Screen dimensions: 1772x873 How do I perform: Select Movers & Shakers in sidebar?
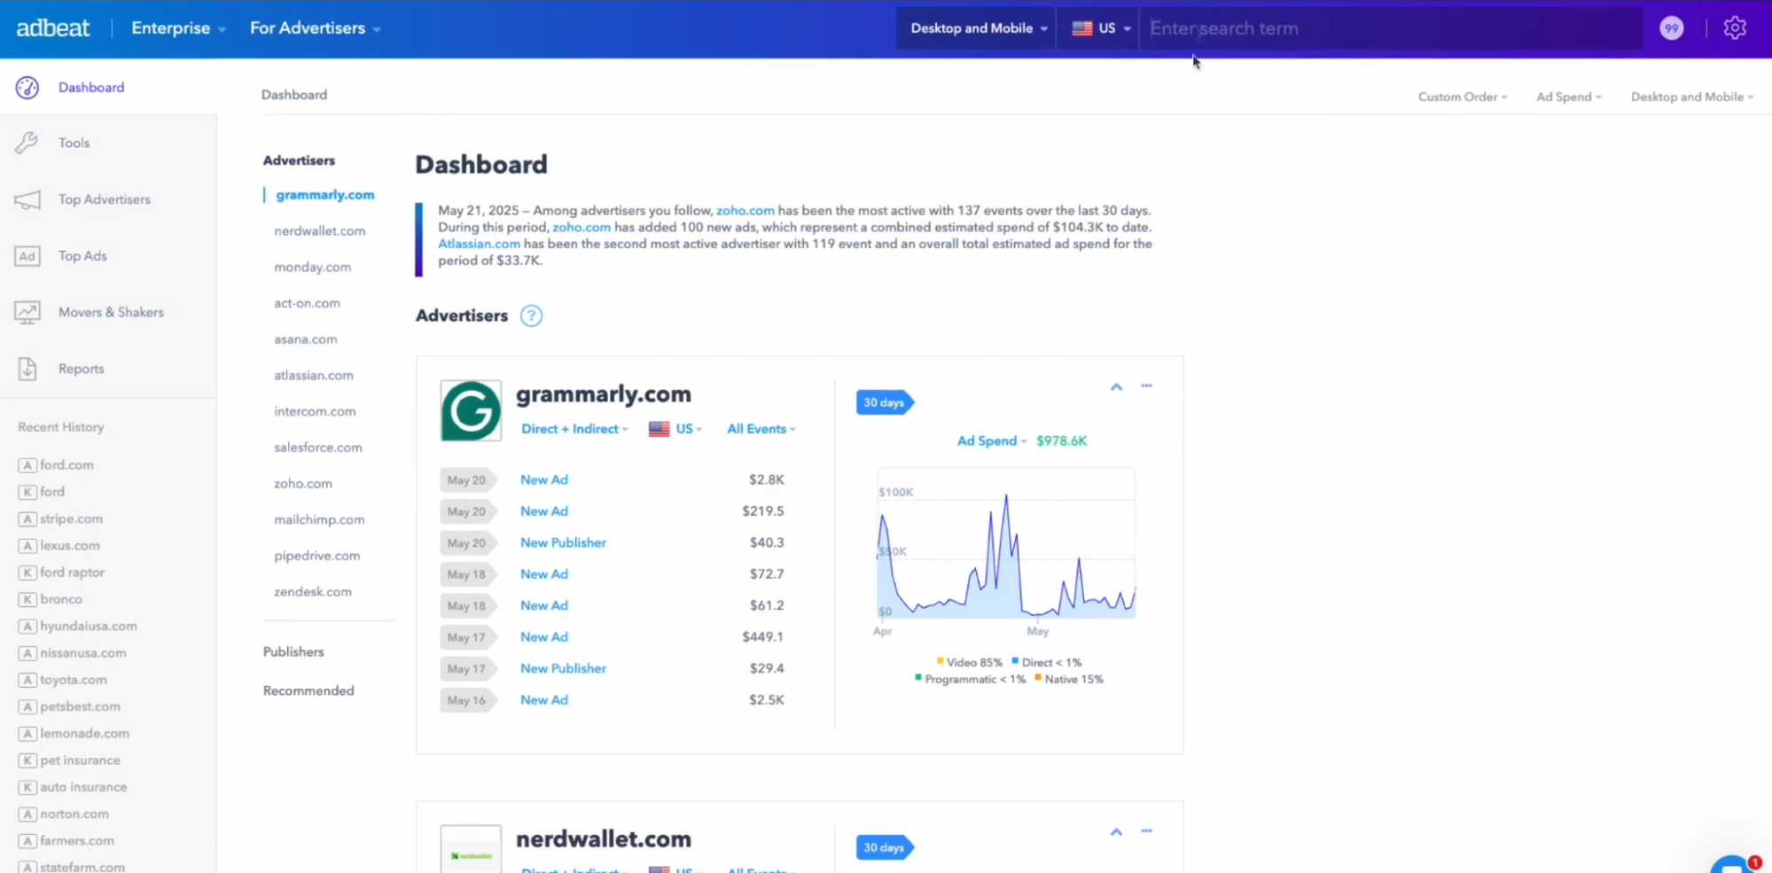point(111,312)
